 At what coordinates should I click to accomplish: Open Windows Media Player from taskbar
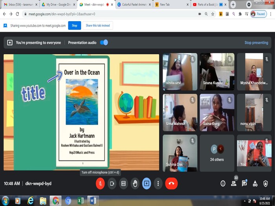18,201
